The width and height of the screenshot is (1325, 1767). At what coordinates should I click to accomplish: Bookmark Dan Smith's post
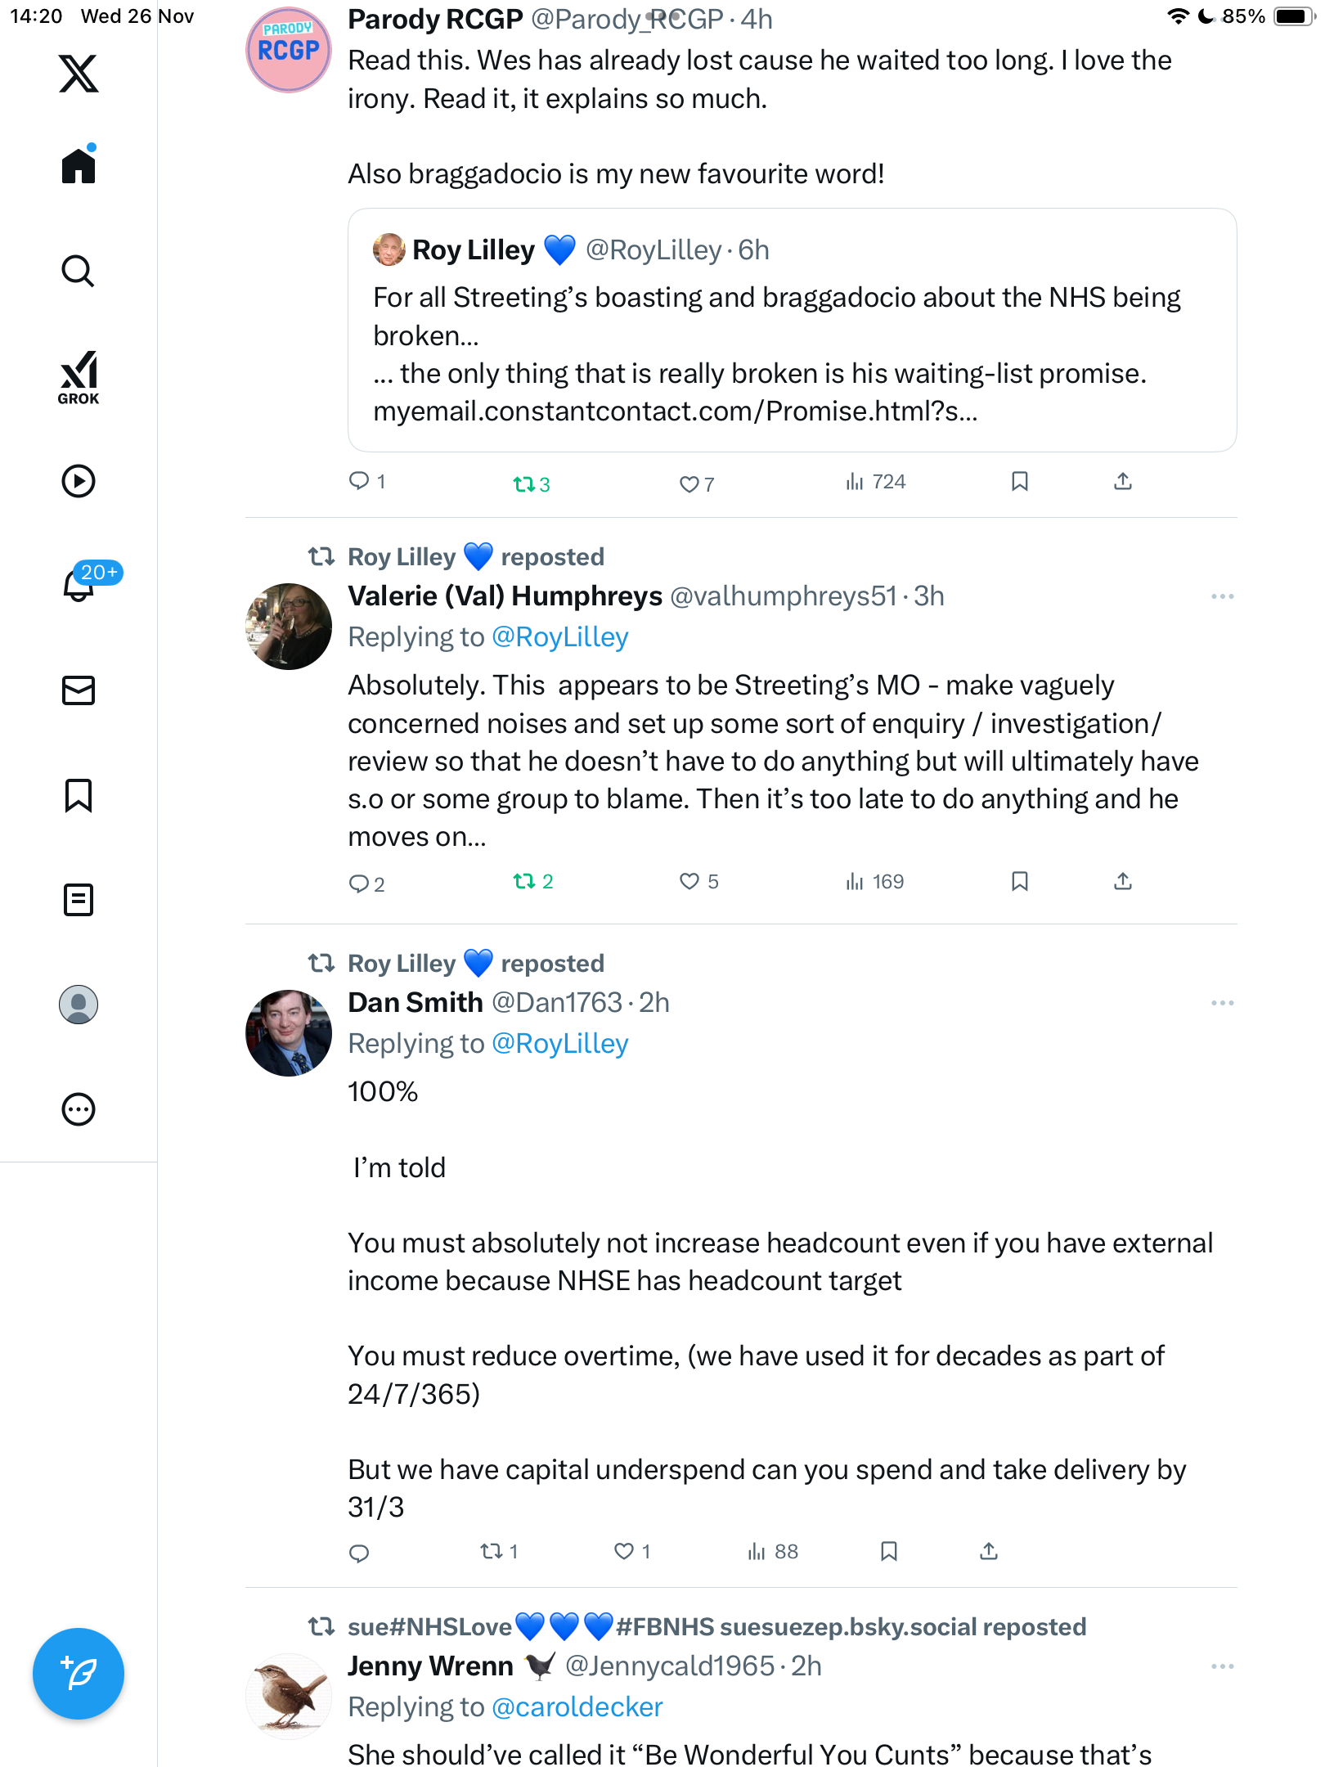click(889, 1551)
